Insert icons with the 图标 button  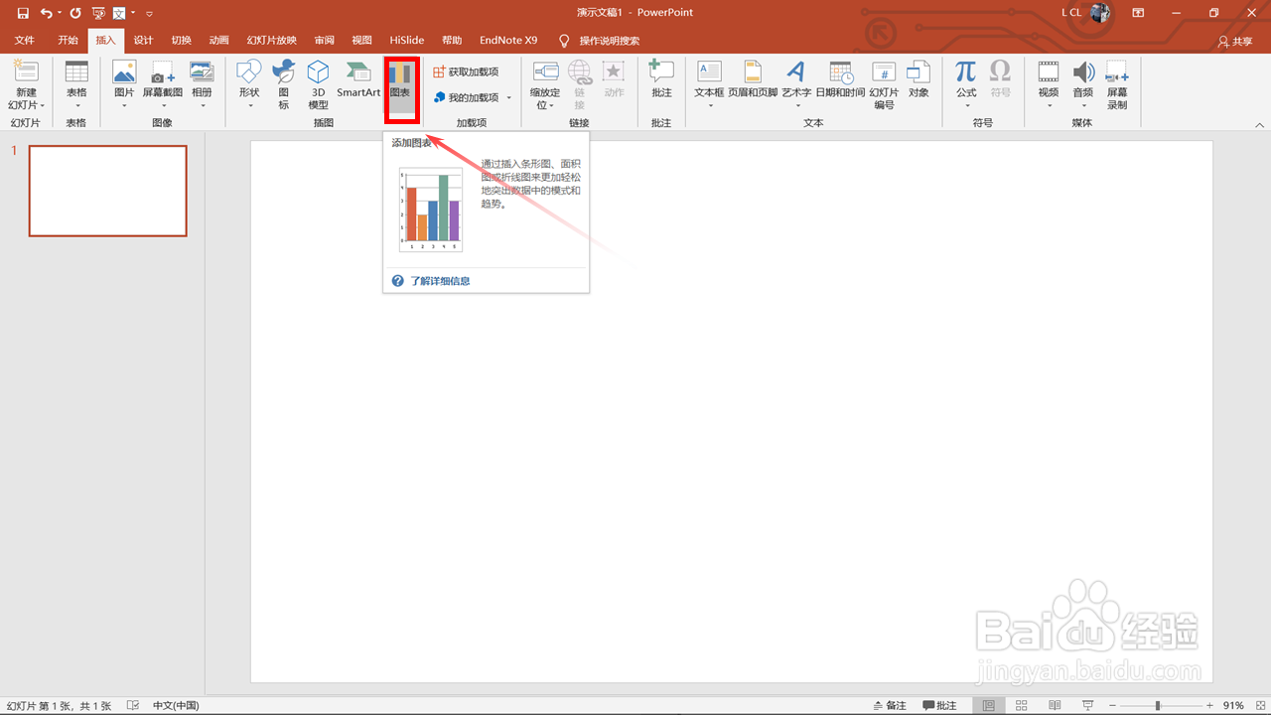(284, 84)
